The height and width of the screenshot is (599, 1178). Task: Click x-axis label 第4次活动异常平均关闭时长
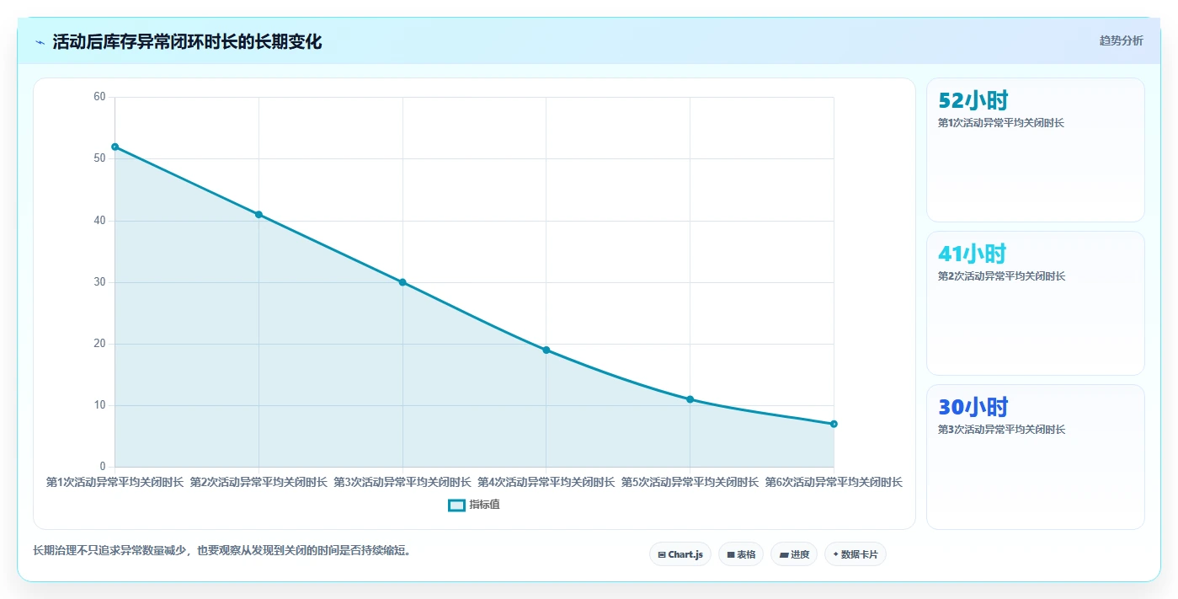coord(546,482)
